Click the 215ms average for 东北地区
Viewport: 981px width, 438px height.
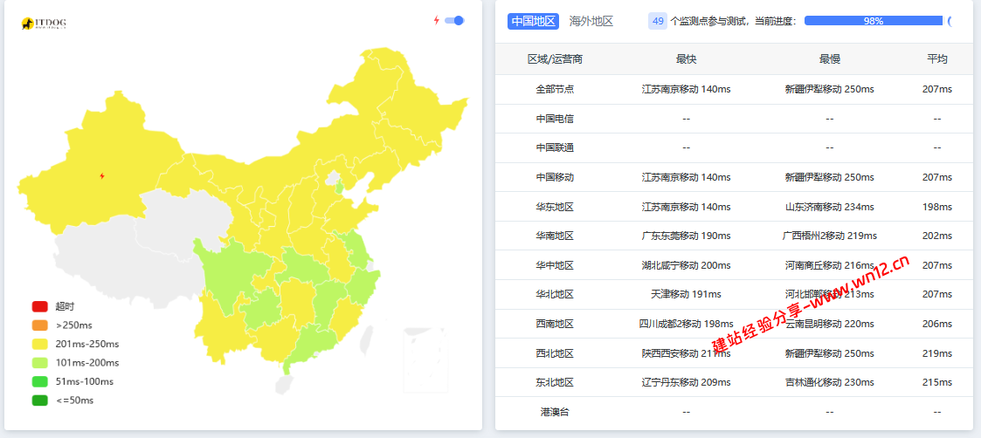point(937,382)
